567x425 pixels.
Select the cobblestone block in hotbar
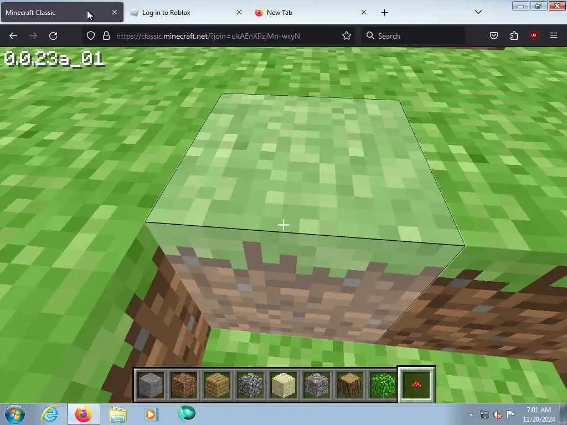point(251,385)
